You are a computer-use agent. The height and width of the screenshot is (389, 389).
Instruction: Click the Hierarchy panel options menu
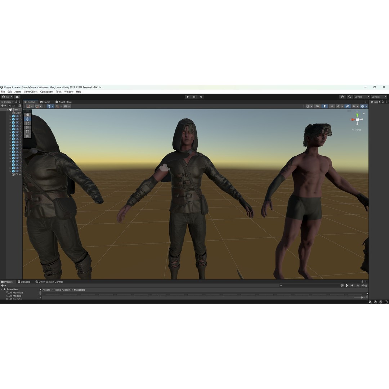coord(20,102)
